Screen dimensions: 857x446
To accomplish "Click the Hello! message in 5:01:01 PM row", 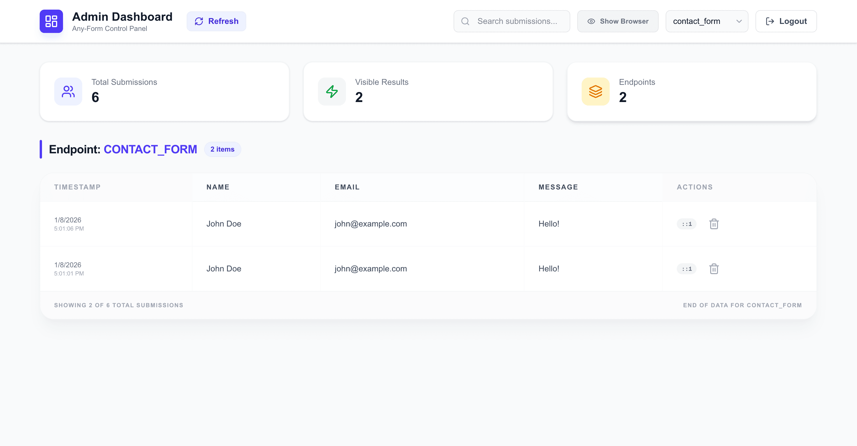I will [549, 269].
